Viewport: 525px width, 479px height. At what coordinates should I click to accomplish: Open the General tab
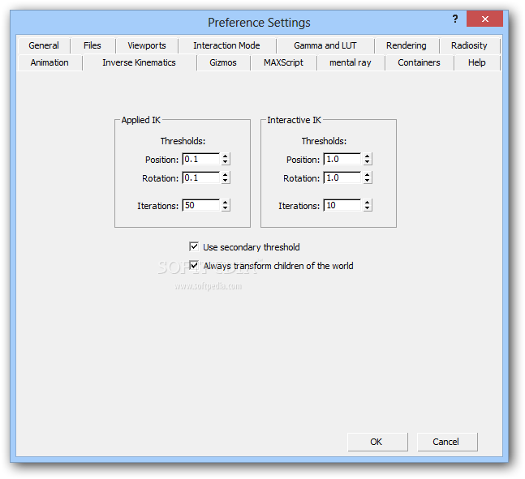click(44, 45)
